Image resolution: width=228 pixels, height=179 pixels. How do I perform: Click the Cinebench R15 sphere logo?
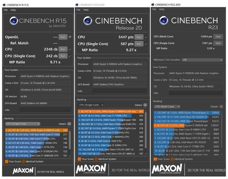pos(14,21)
